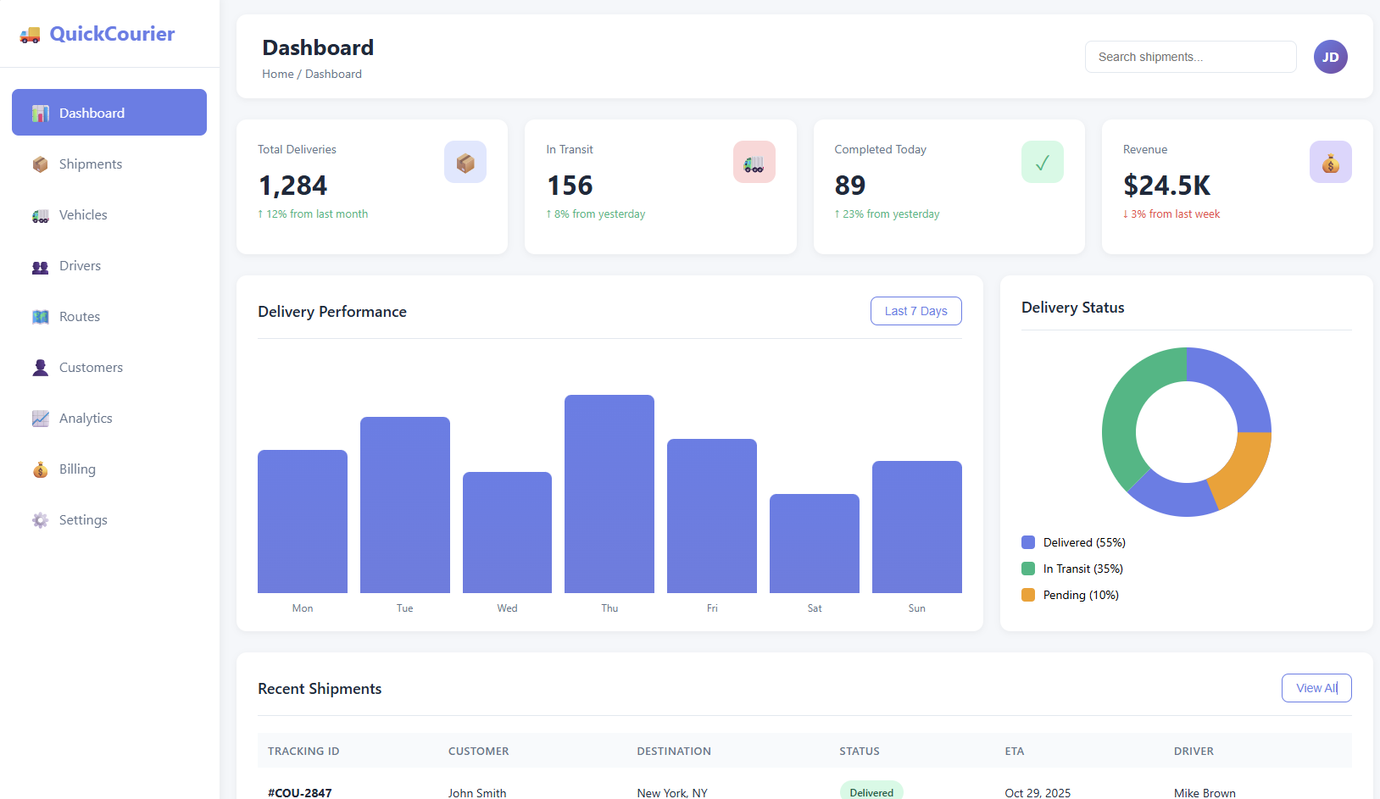The width and height of the screenshot is (1380, 799).
Task: Click the truck icon on In Transit card
Action: coord(754,162)
